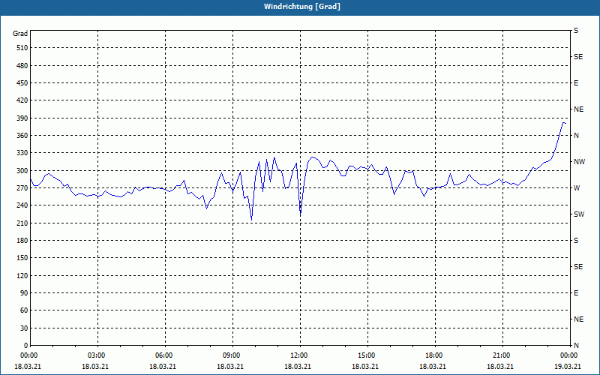The image size is (600, 375).
Task: Click the 18.03.21 date under 06:00
Action: (x=163, y=366)
